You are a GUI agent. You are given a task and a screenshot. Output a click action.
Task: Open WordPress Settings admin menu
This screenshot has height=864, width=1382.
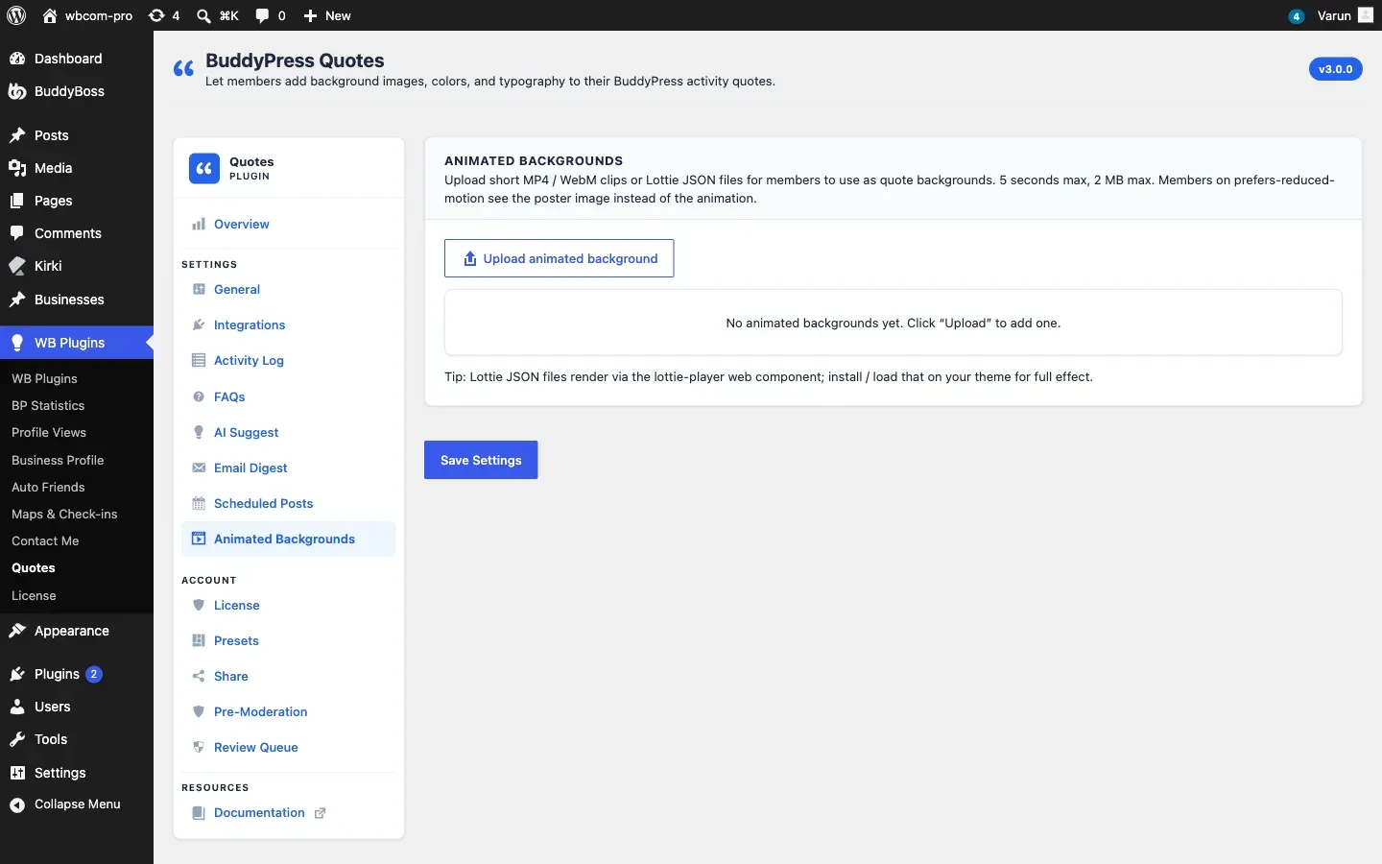[x=77, y=773]
